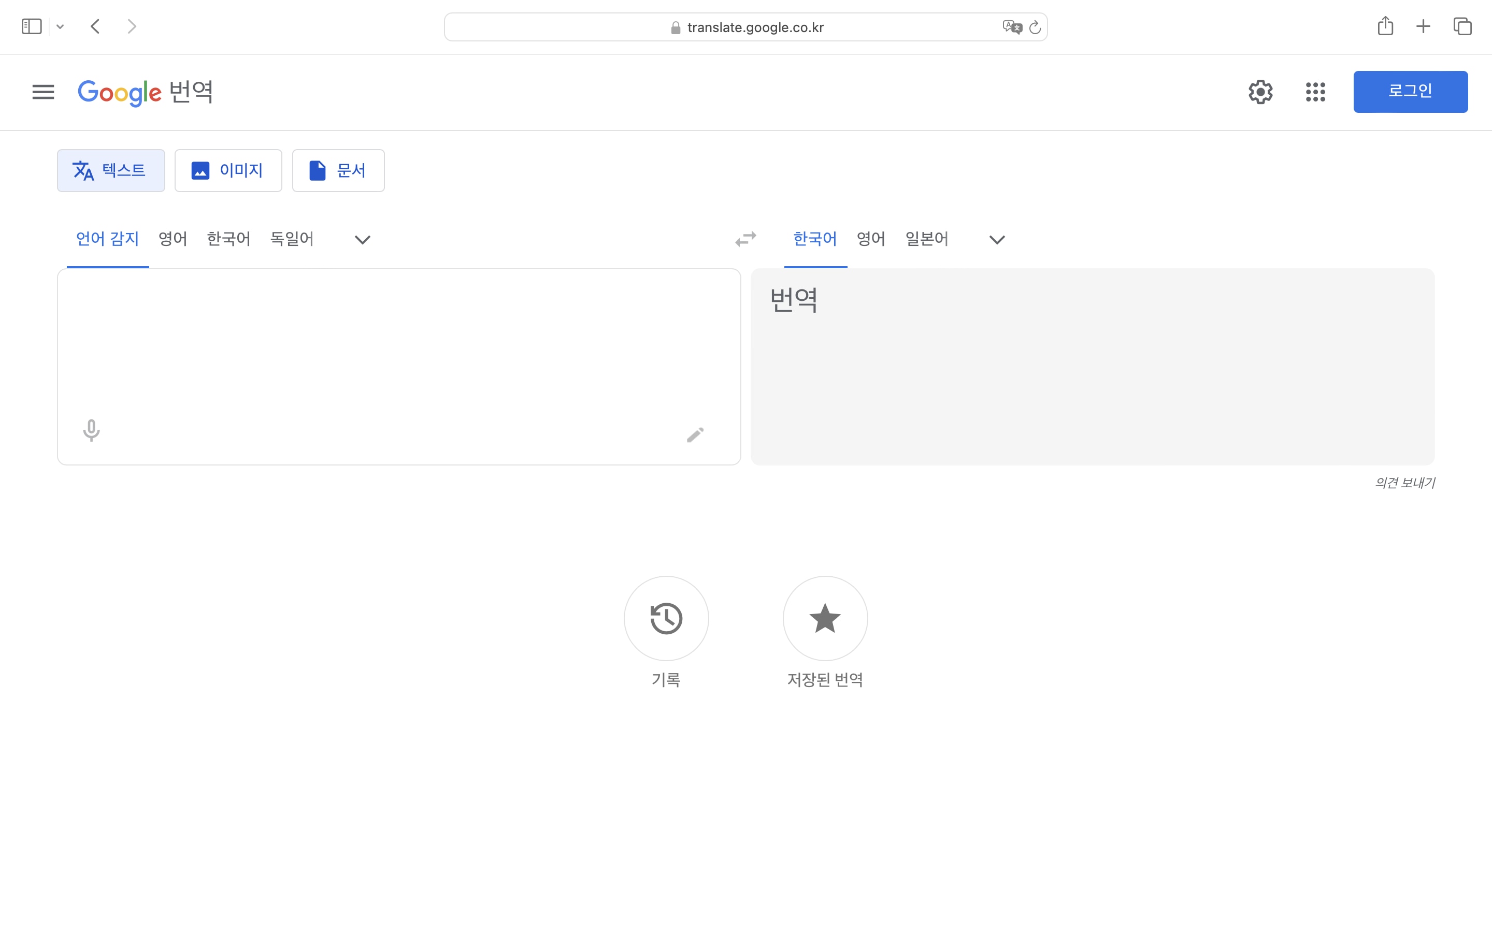1492x932 pixels.
Task: Start voice input with microphone icon
Action: (91, 430)
